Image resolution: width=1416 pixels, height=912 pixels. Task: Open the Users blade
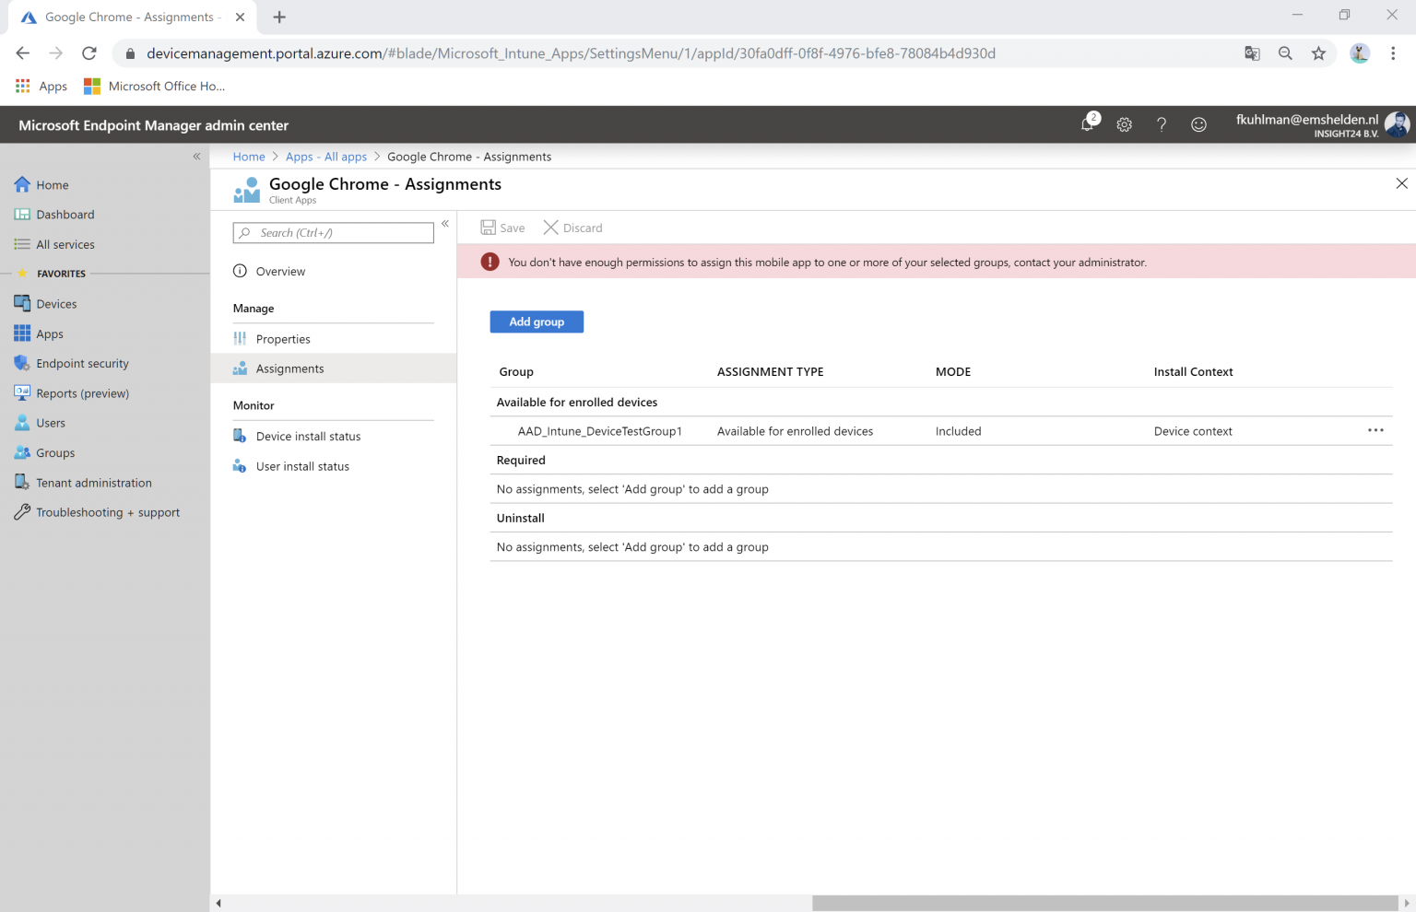49,422
